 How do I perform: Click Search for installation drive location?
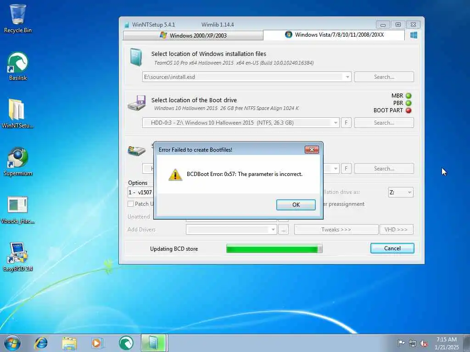point(384,169)
